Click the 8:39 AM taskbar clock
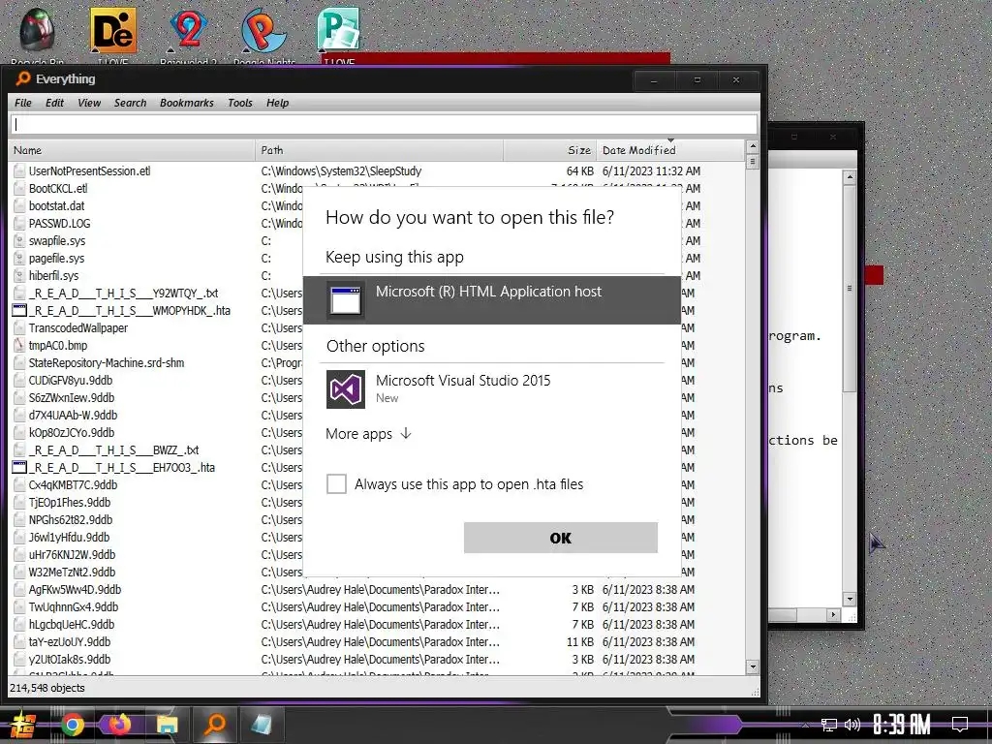 [902, 725]
